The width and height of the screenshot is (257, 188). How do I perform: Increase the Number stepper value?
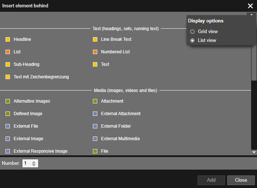pyautogui.click(x=34, y=162)
